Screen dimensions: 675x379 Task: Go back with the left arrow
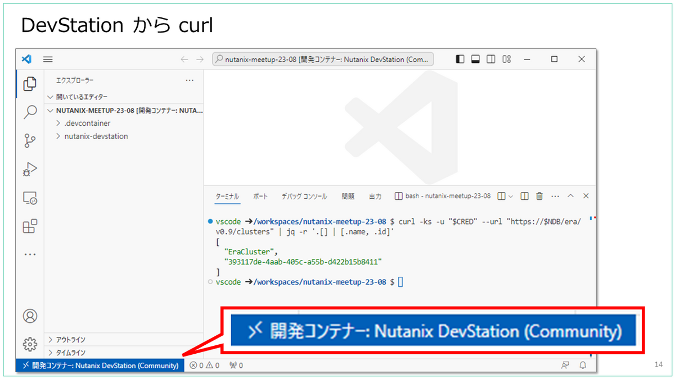point(184,59)
